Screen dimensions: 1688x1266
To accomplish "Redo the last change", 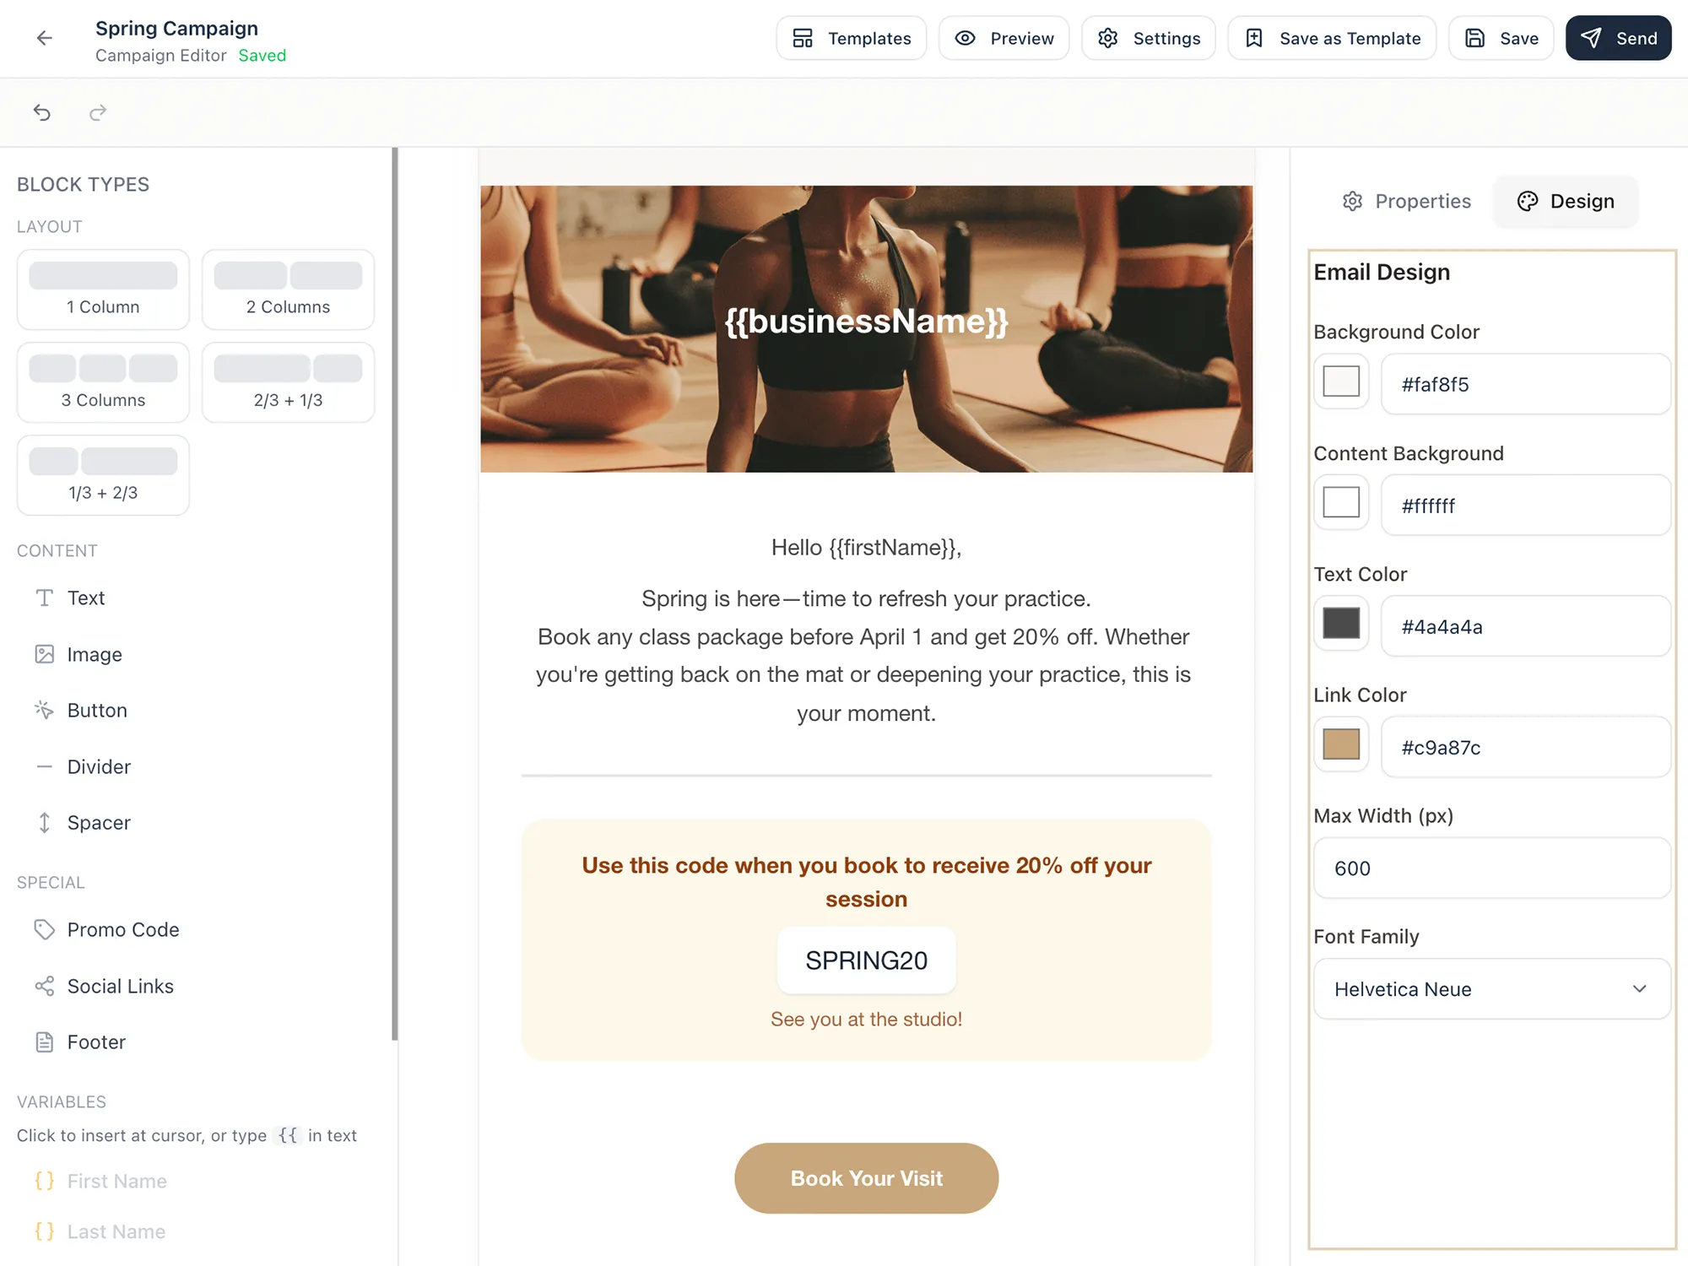I will point(98,112).
